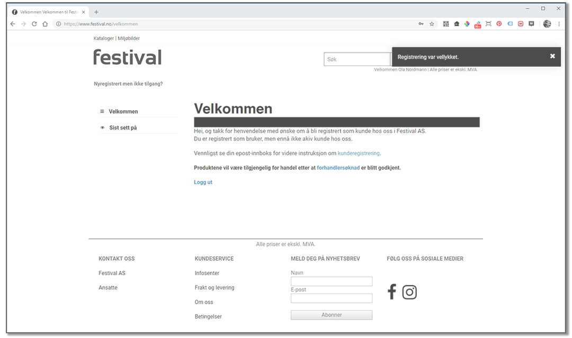Open the red skip-forward extension
This screenshot has height=338, width=572.
coord(521,24)
